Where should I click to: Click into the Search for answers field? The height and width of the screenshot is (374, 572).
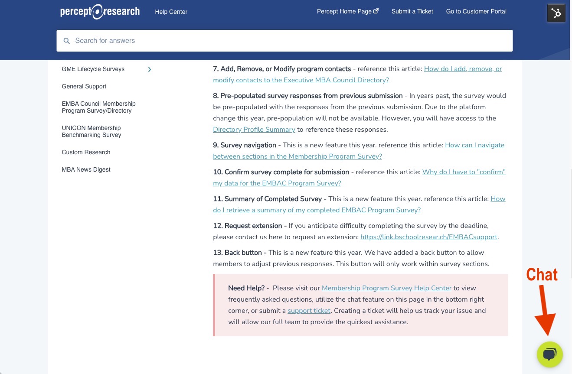click(284, 41)
